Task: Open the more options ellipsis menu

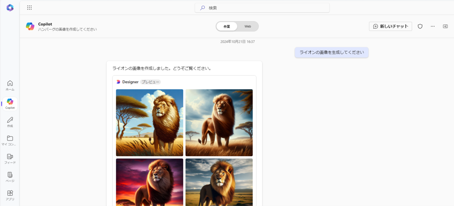Action: [x=433, y=26]
